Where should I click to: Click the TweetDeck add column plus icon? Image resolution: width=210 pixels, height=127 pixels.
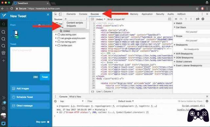tap(4, 61)
